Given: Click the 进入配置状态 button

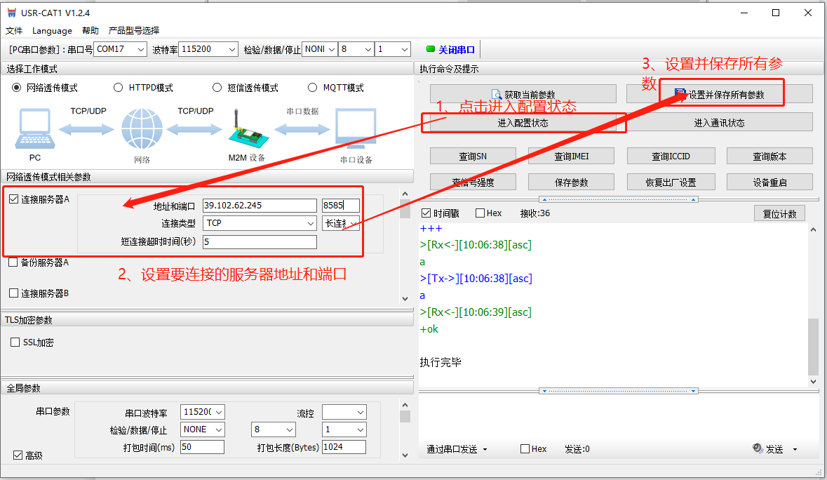Looking at the screenshot, I should pyautogui.click(x=523, y=123).
